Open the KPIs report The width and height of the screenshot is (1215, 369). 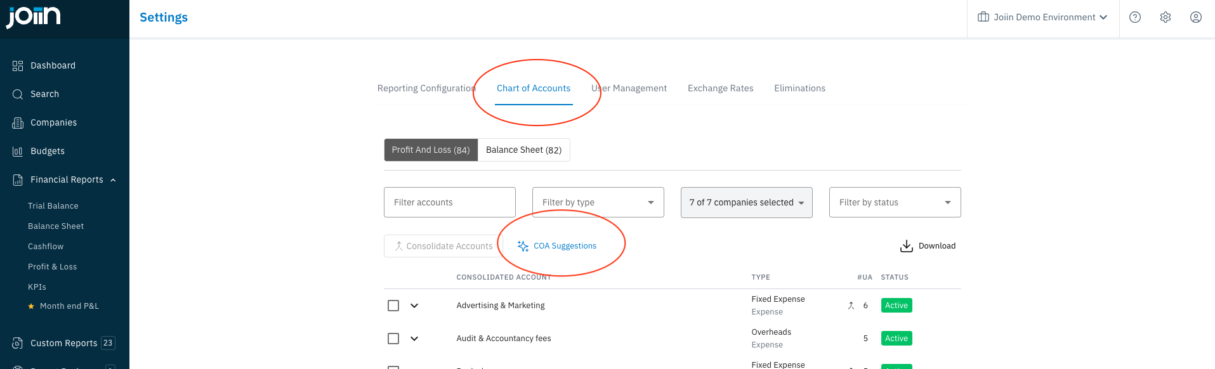pyautogui.click(x=37, y=287)
